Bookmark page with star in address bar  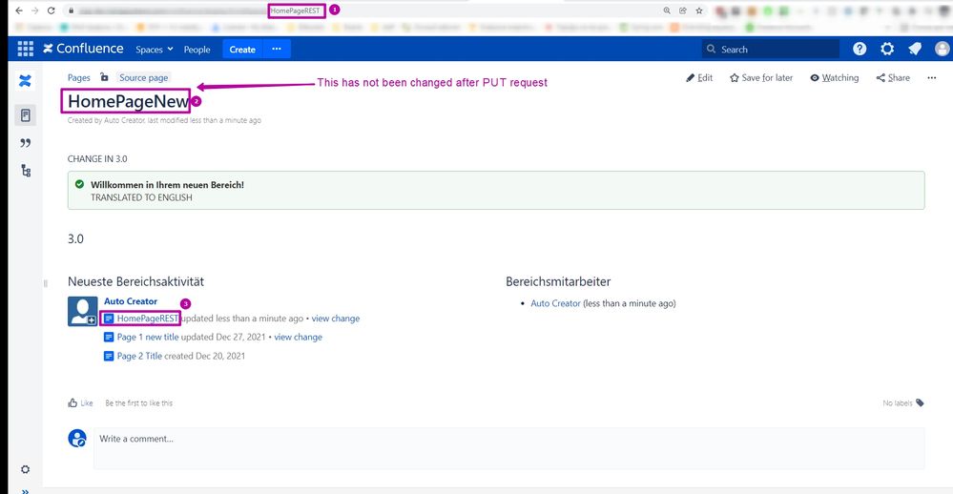pyautogui.click(x=699, y=10)
